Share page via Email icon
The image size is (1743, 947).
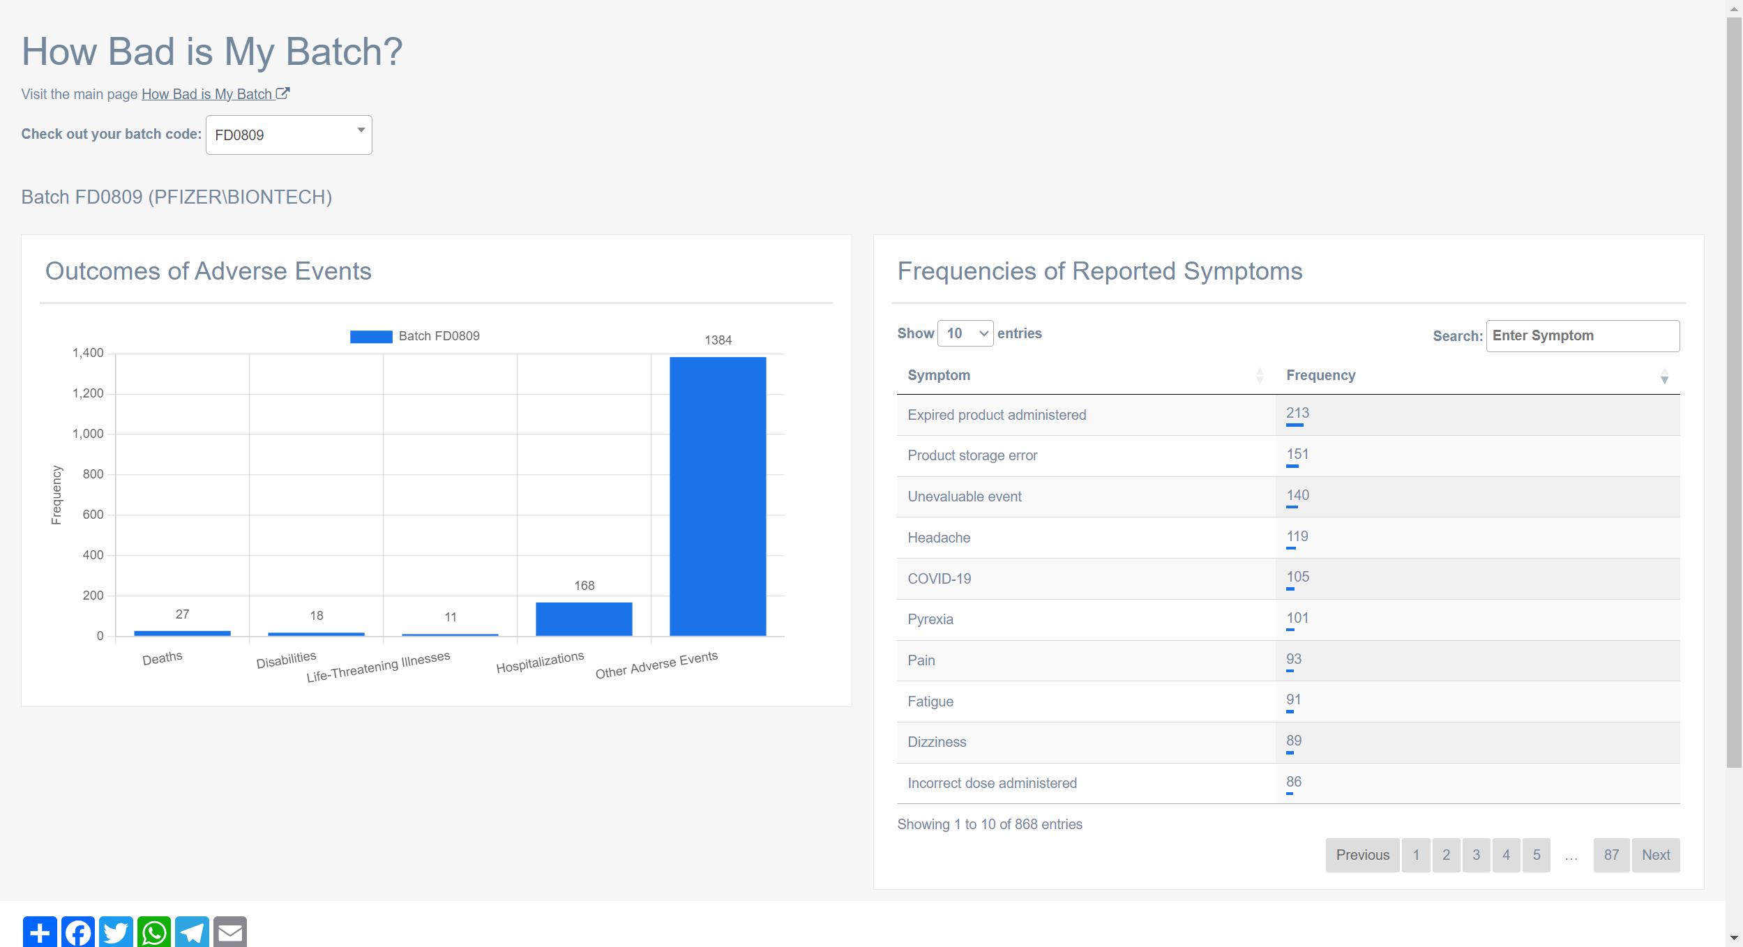(230, 932)
